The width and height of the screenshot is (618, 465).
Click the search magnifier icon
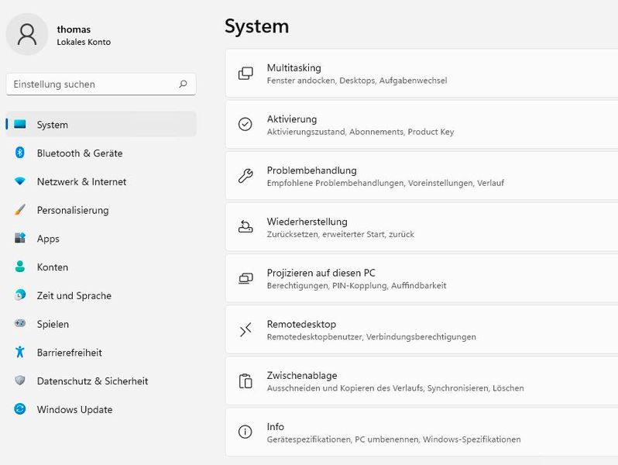click(x=183, y=84)
